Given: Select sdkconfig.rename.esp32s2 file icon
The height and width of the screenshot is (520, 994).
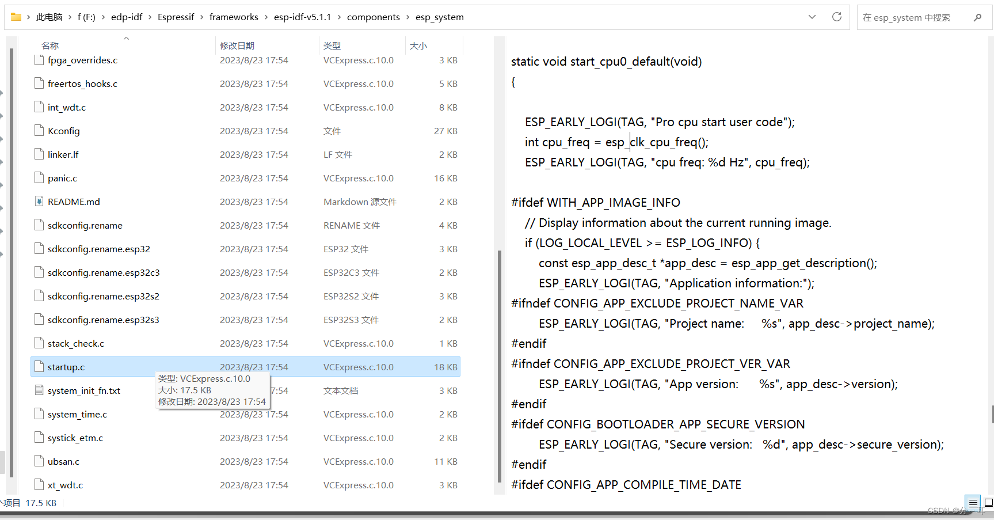Looking at the screenshot, I should [39, 296].
